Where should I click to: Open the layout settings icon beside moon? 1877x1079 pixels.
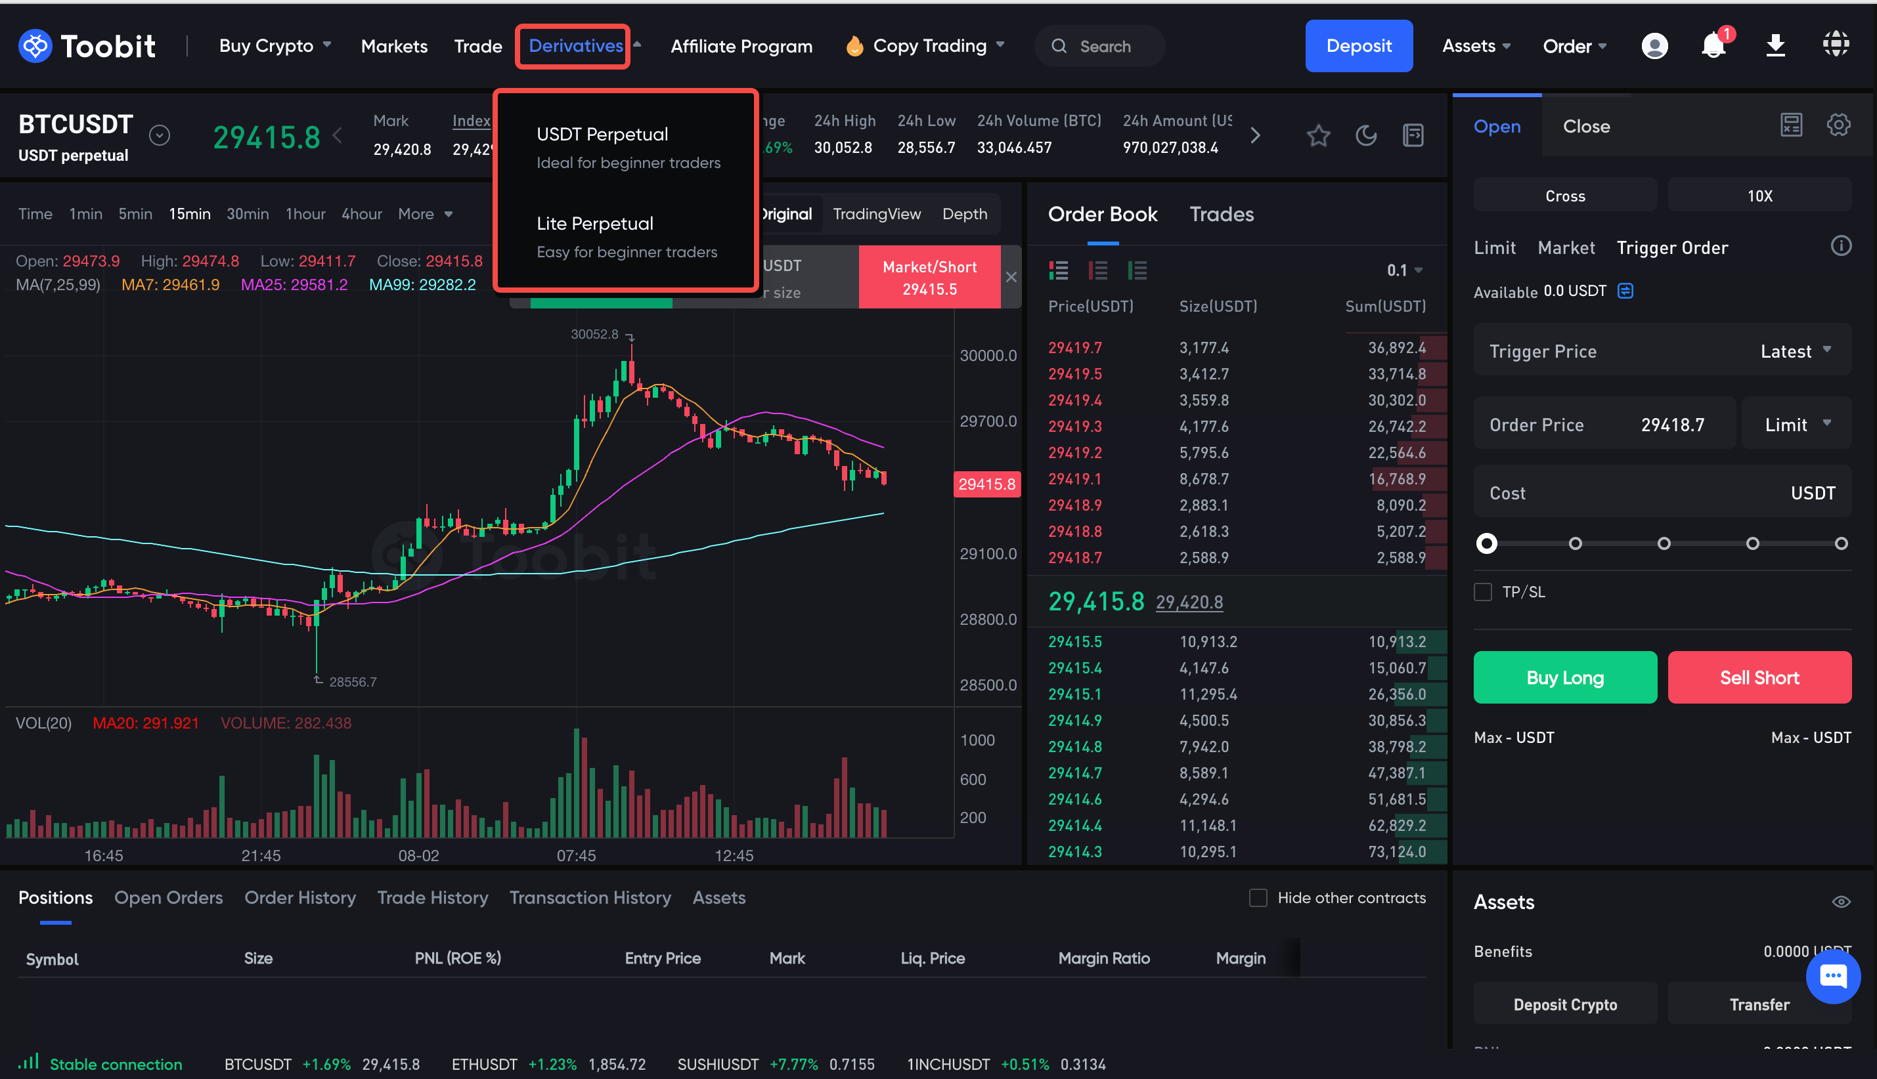1414,136
